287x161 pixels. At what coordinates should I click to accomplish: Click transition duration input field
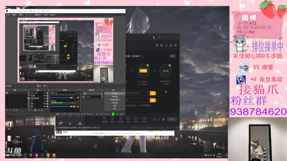(93, 97)
